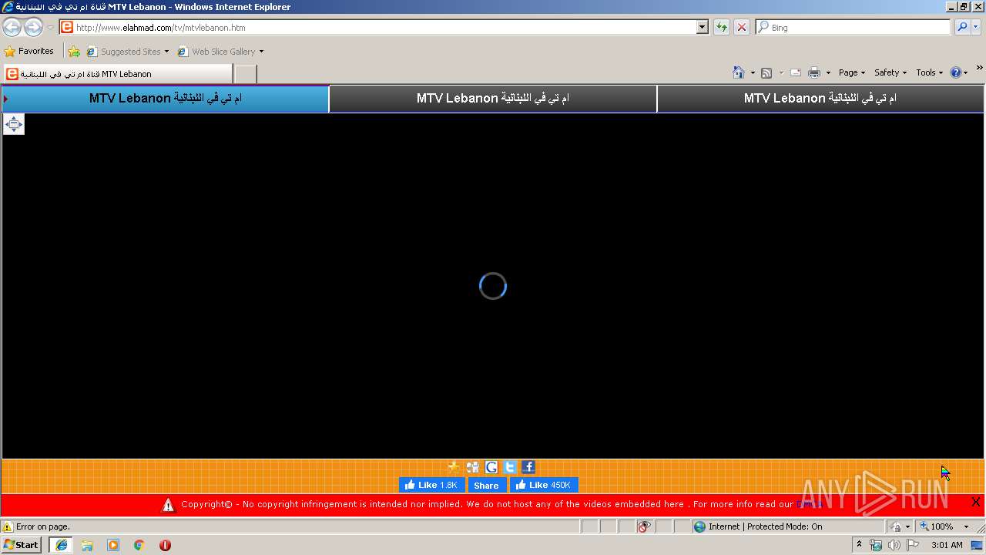Open the DMCA link in copyright notice
This screenshot has width=986, height=555.
click(x=809, y=504)
